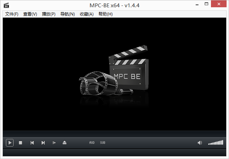Screen dimensions: 229x159
Task: Skip to the previous file
Action: tap(32, 143)
